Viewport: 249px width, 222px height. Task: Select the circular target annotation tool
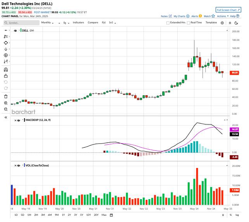tap(6, 55)
